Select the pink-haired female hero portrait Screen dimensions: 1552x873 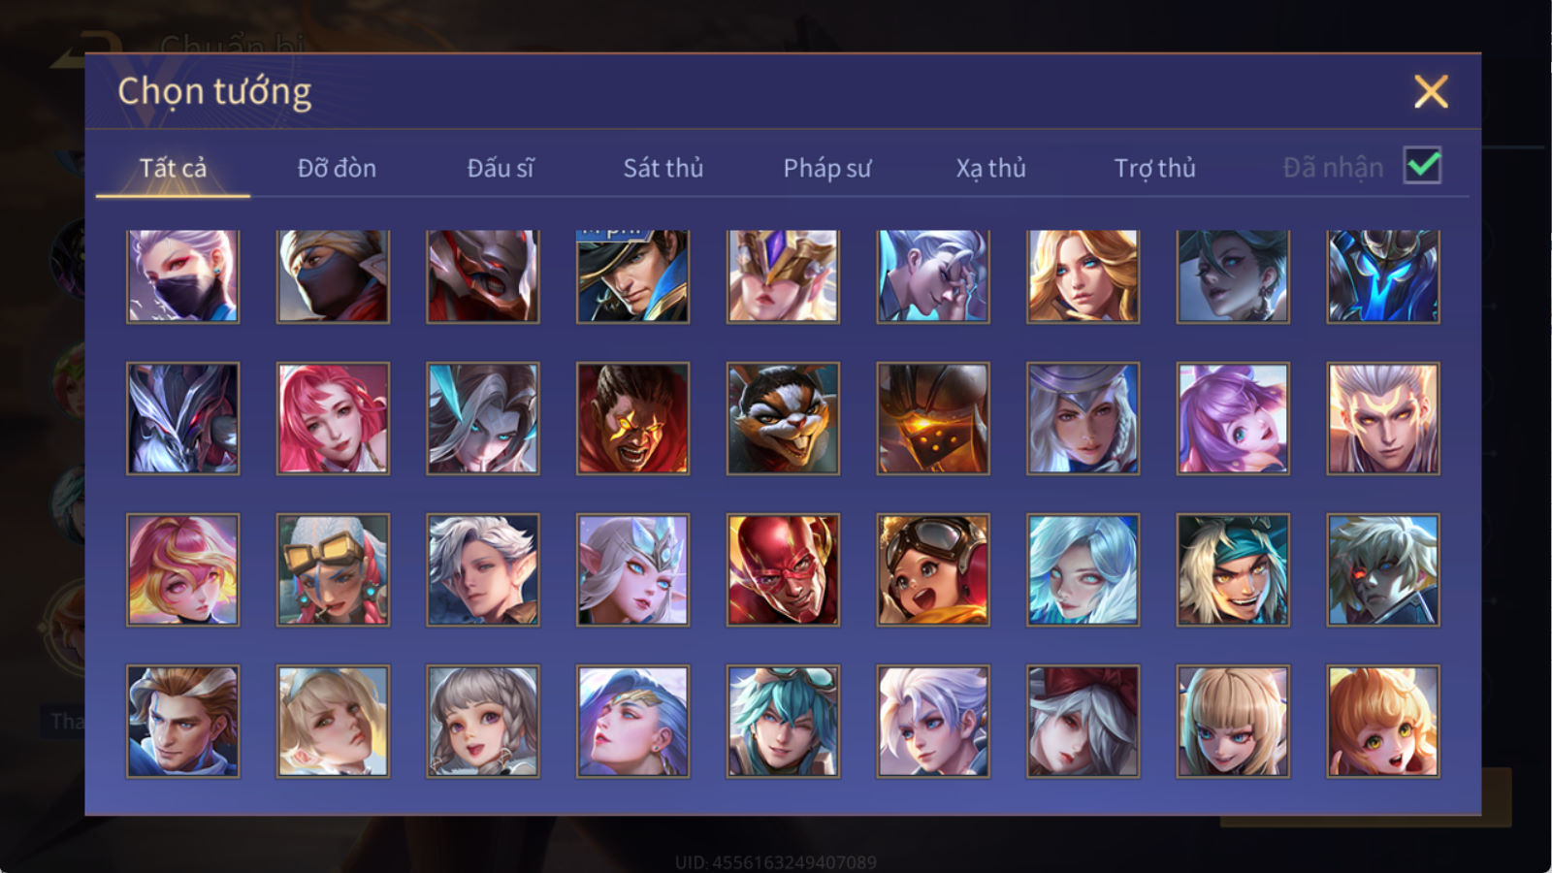[x=333, y=418]
